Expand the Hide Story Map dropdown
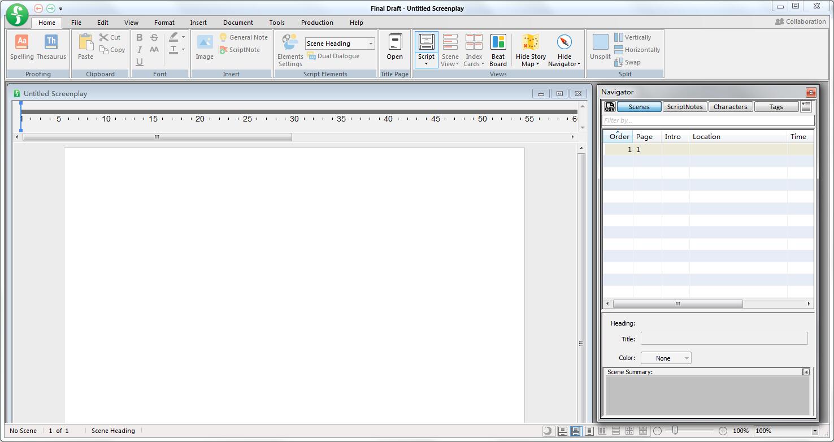 tap(537, 64)
